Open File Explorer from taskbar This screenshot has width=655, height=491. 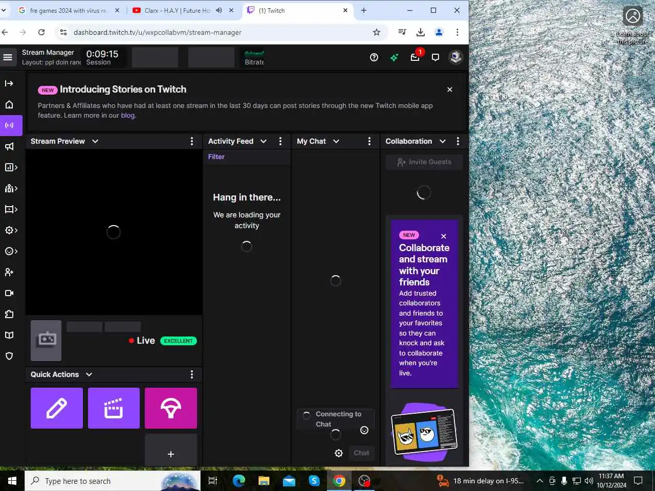264,481
